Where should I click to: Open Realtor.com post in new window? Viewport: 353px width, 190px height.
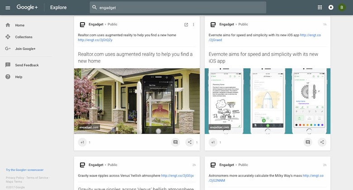pyautogui.click(x=186, y=24)
